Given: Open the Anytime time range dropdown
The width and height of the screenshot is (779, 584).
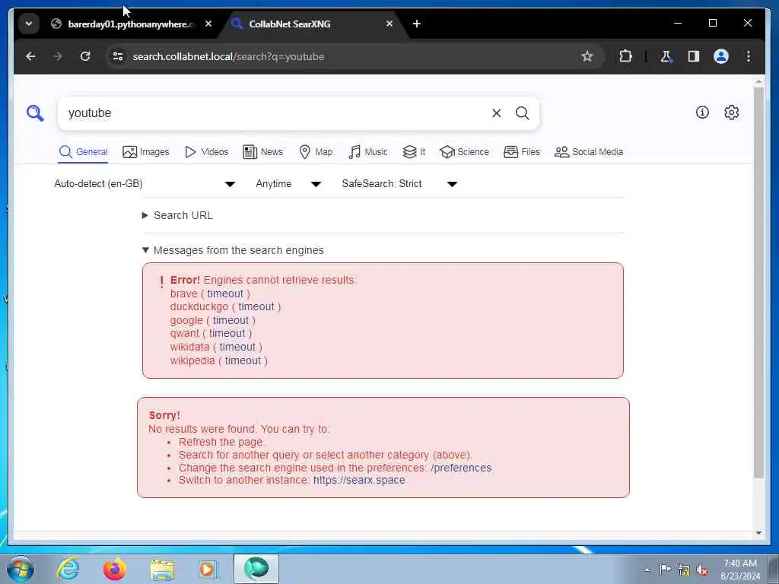Looking at the screenshot, I should point(288,184).
